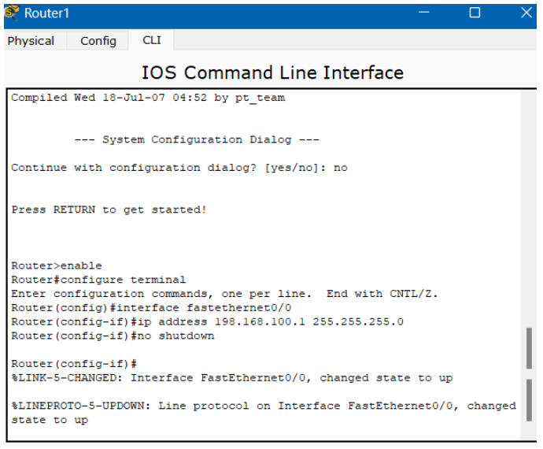Viewport: 543px width, 449px height.
Task: Click the 'Continue with configuration dialog?' line
Action: coord(179,168)
